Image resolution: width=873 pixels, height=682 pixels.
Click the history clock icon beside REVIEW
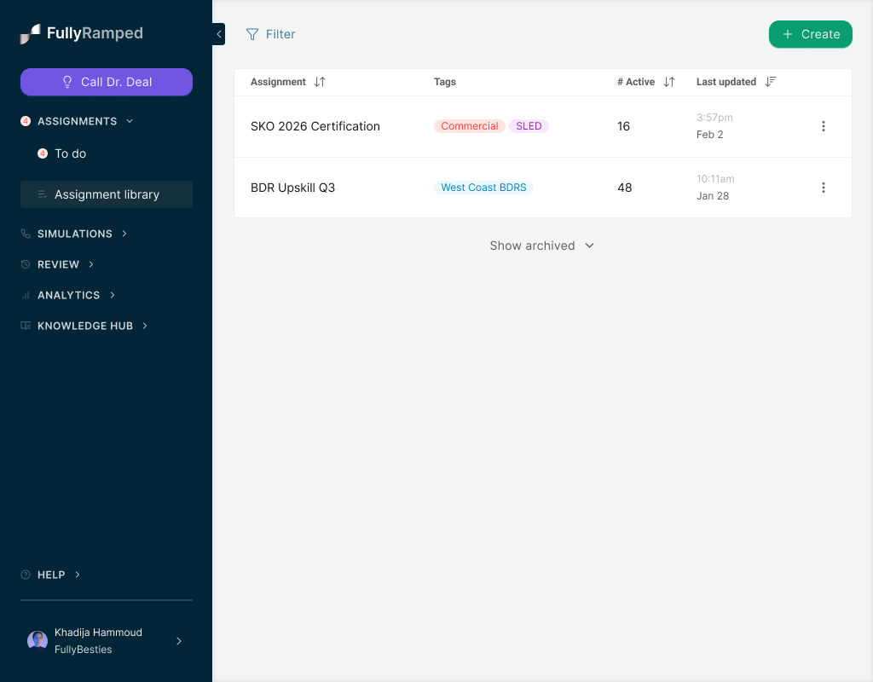point(25,264)
